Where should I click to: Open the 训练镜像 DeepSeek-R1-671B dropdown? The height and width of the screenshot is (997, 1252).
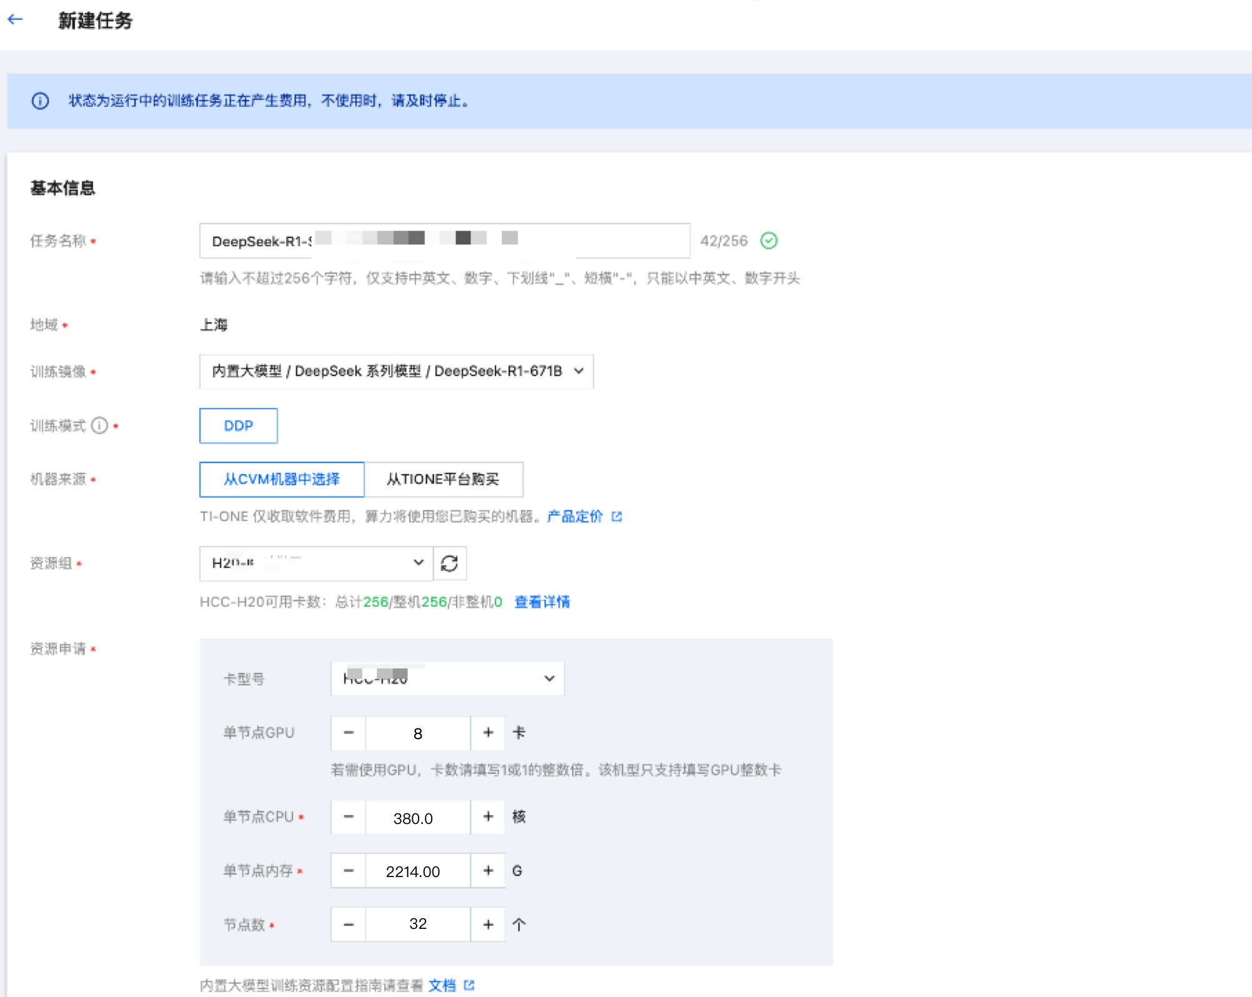coord(396,371)
